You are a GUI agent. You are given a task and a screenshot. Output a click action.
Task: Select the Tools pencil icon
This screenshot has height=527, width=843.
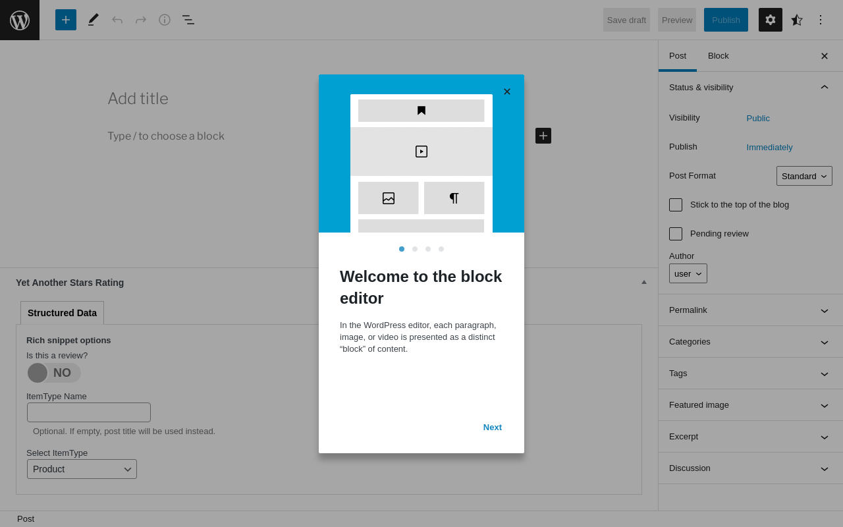(x=94, y=20)
